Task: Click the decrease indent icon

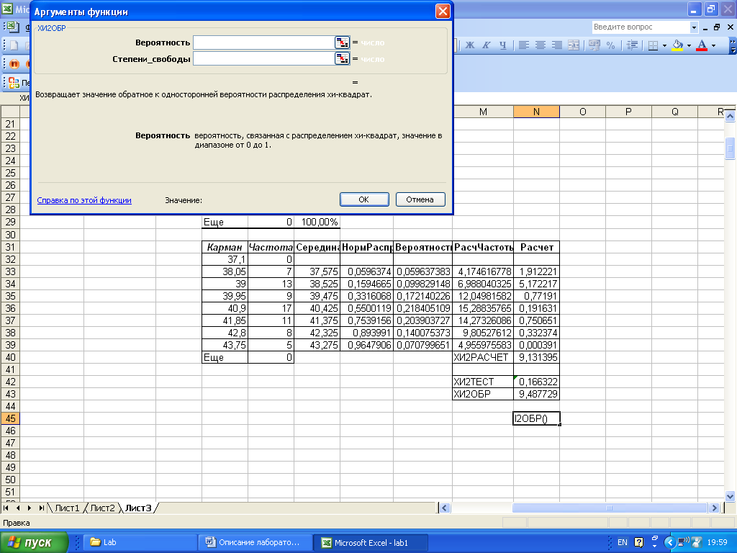Action: [x=632, y=45]
